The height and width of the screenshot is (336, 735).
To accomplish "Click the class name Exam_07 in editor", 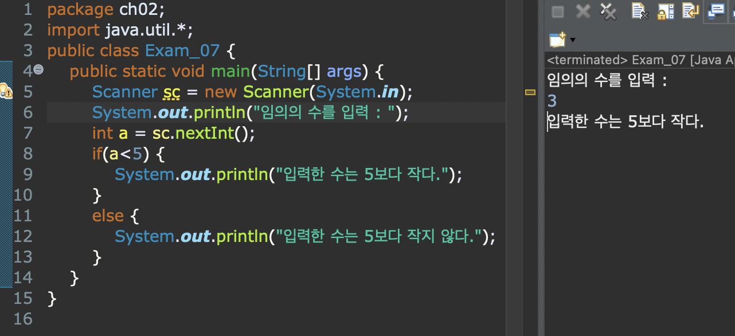I will tap(182, 50).
